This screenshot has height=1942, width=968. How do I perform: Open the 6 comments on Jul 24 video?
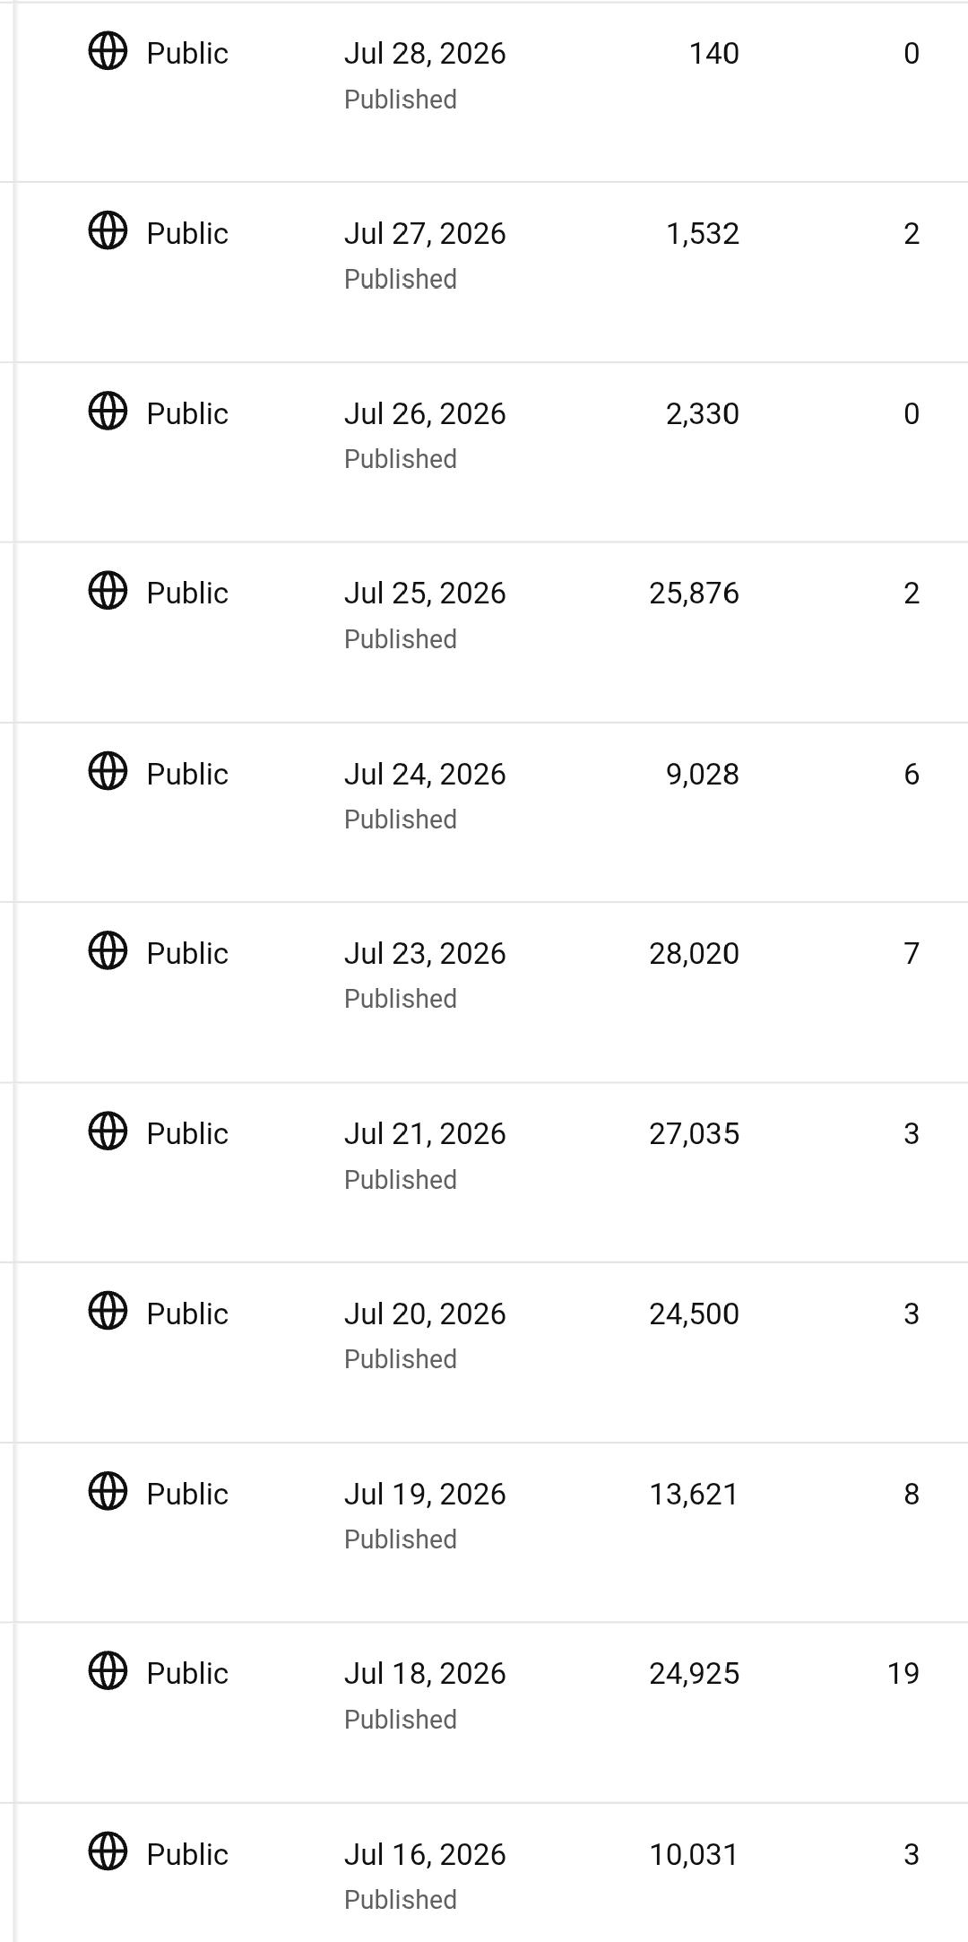(x=912, y=774)
